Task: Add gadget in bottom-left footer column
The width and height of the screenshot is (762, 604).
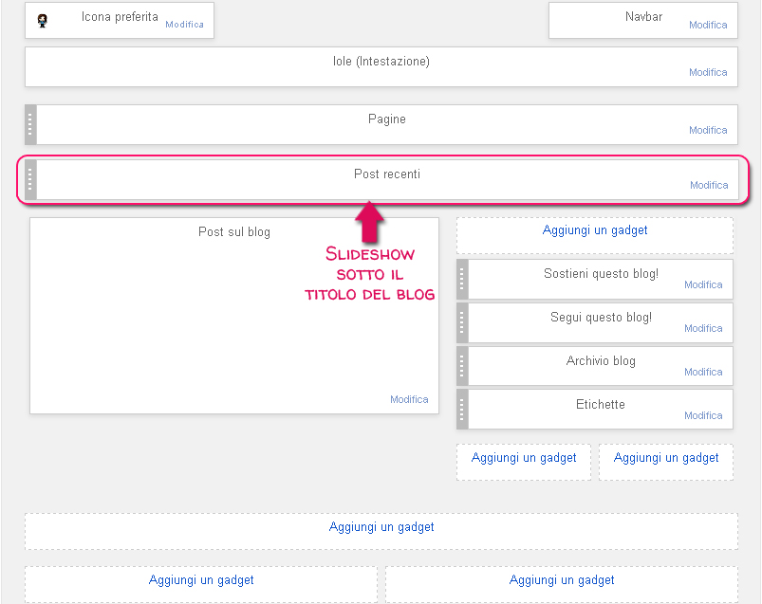Action: [x=201, y=580]
